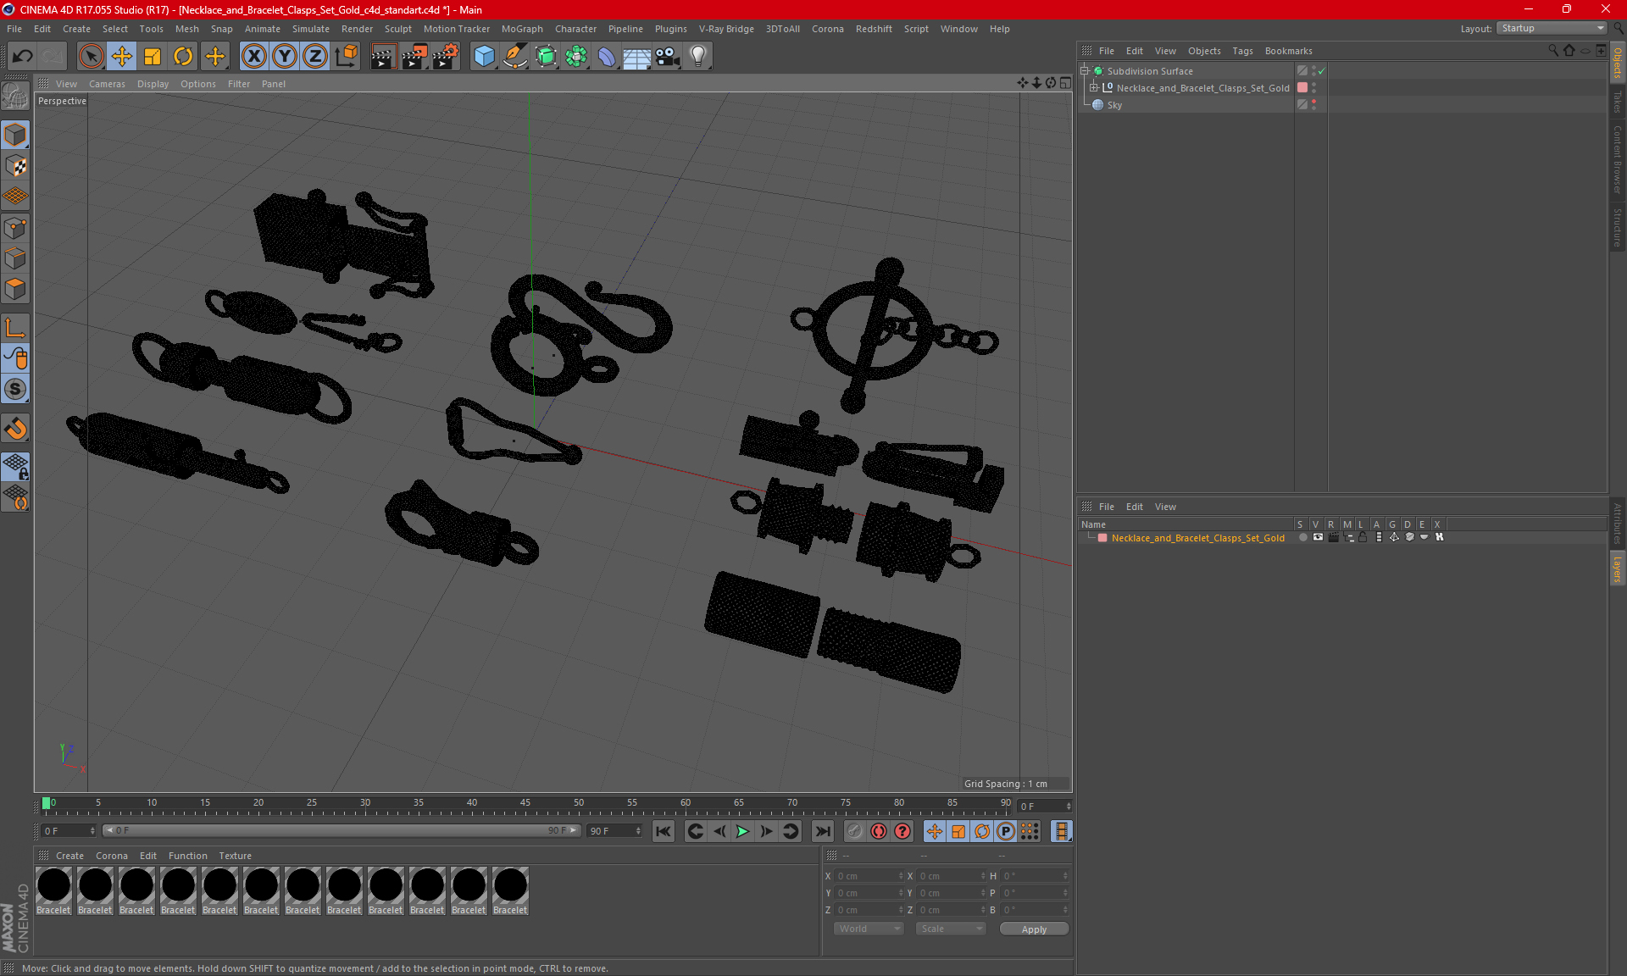Toggle layer View visibility icon
This screenshot has height=976, width=1627.
1318,538
